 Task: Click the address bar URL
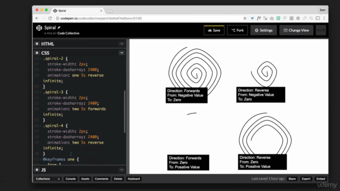pos(101,19)
